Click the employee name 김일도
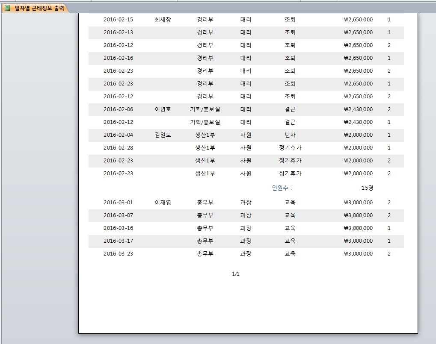Screen dimensions: 436x344 click(163, 135)
